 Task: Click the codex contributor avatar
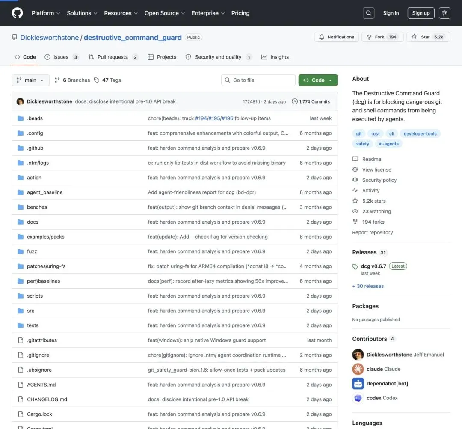pos(358,398)
